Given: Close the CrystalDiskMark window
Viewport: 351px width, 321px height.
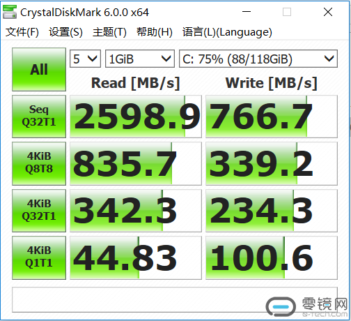Looking at the screenshot, I should coord(328,12).
